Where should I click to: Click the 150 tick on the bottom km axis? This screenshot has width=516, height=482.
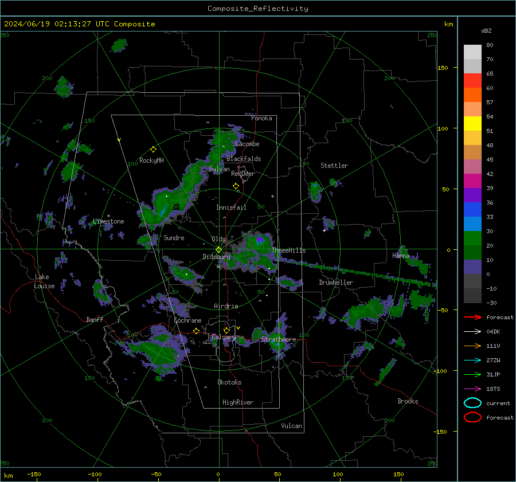[398, 475]
